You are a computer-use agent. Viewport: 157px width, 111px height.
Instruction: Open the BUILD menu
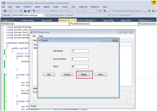[x=37, y=7]
